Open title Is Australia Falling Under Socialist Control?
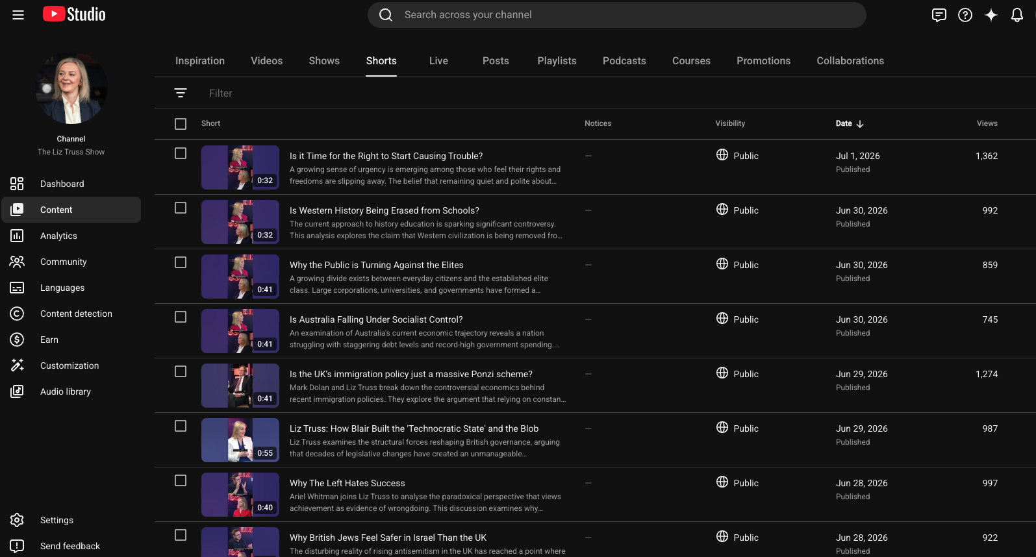Screen dimensions: 1036x557 point(376,319)
